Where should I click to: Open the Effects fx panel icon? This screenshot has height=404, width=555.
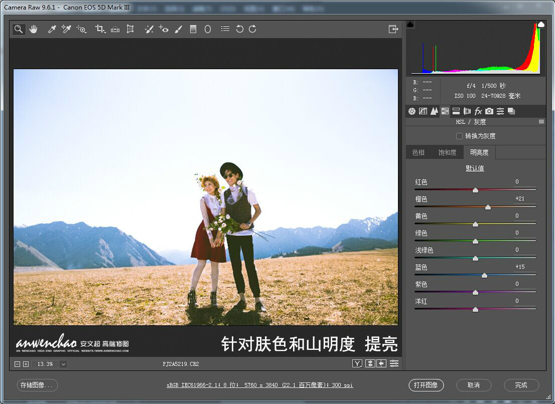(x=478, y=111)
